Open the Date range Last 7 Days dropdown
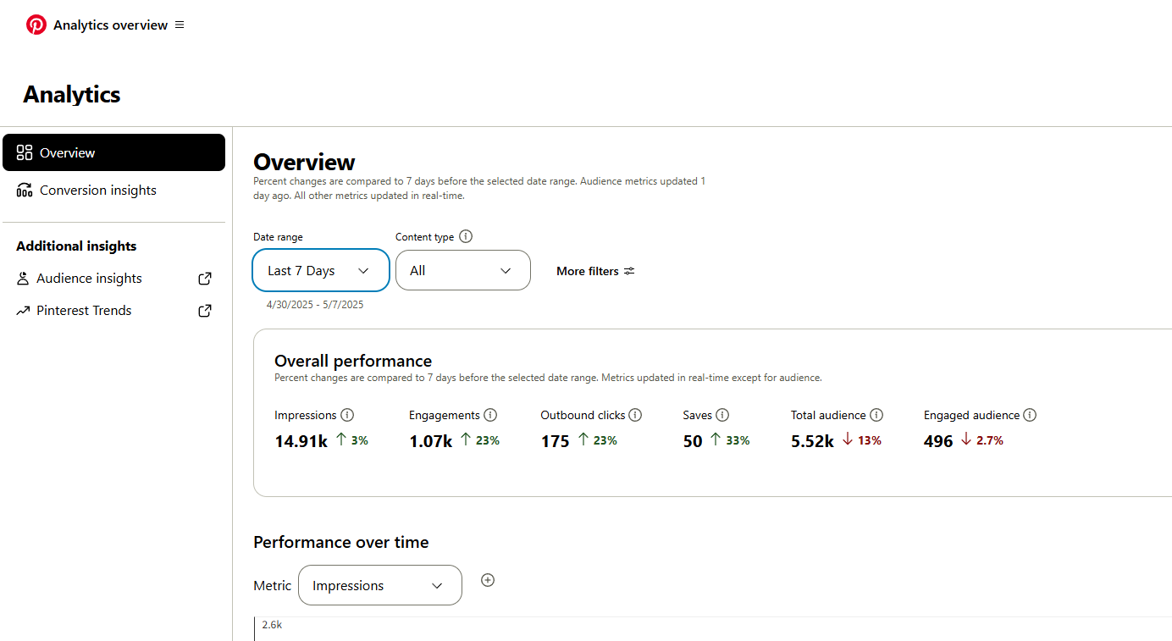Screen dimensions: 1172x641 321,270
